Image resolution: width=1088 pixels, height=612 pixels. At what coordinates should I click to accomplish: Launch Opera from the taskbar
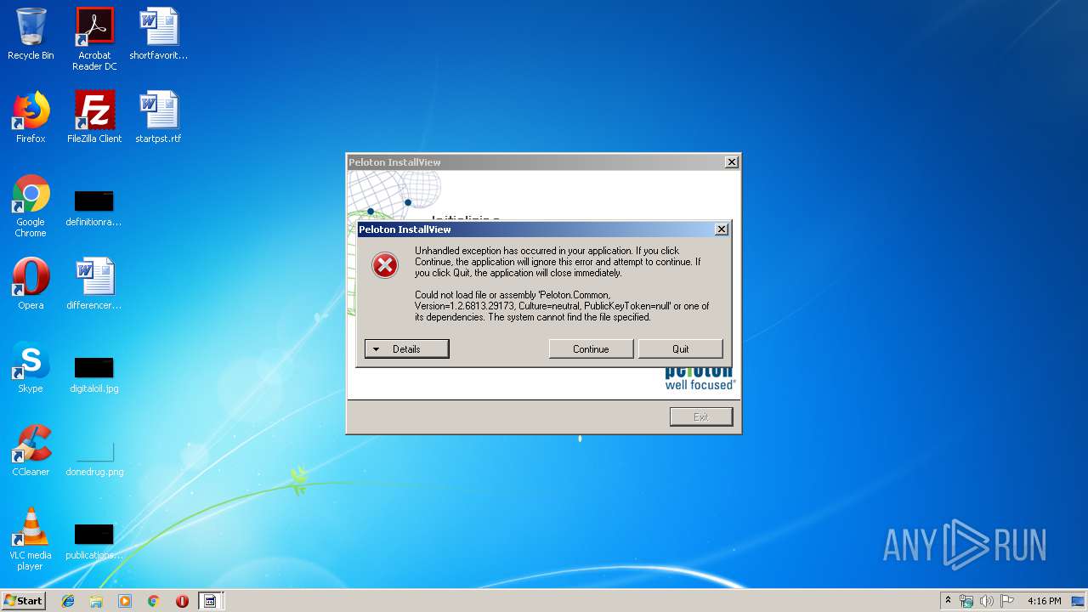pyautogui.click(x=182, y=601)
